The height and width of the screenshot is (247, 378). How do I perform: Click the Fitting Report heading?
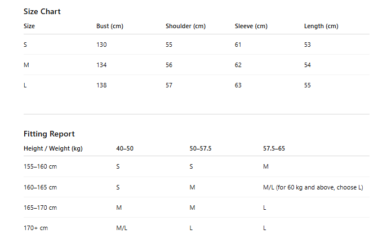tap(49, 134)
